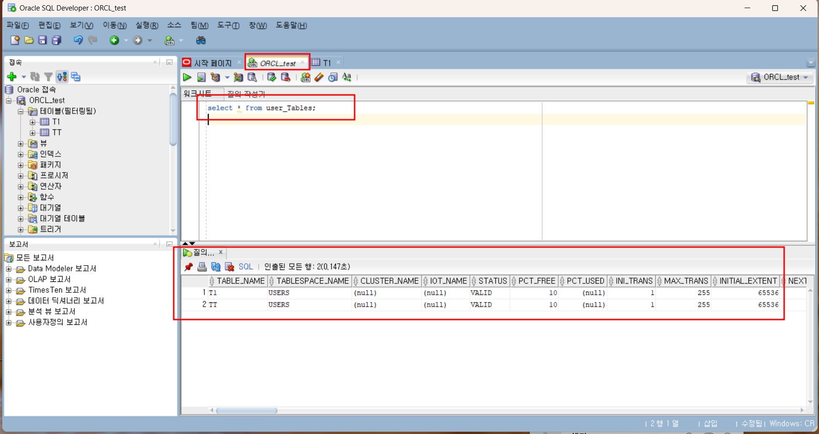The height and width of the screenshot is (434, 819).
Task: Open dropdown next to Explain Plan icon
Action: click(x=227, y=77)
